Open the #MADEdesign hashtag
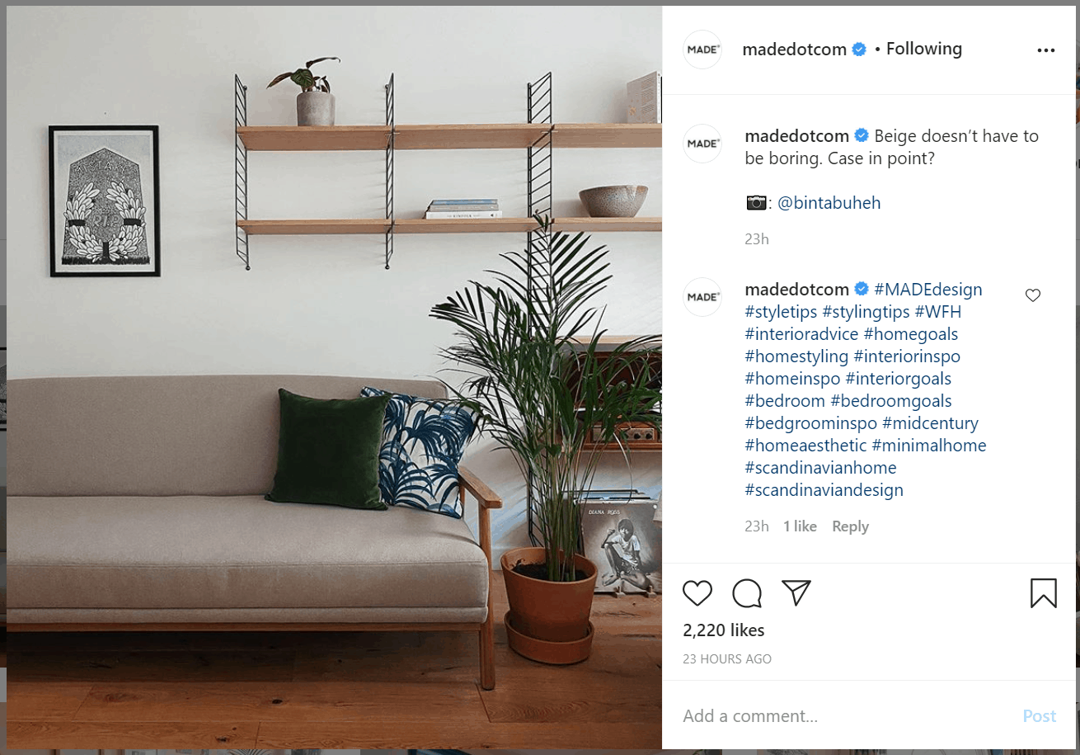The image size is (1080, 755). point(928,290)
